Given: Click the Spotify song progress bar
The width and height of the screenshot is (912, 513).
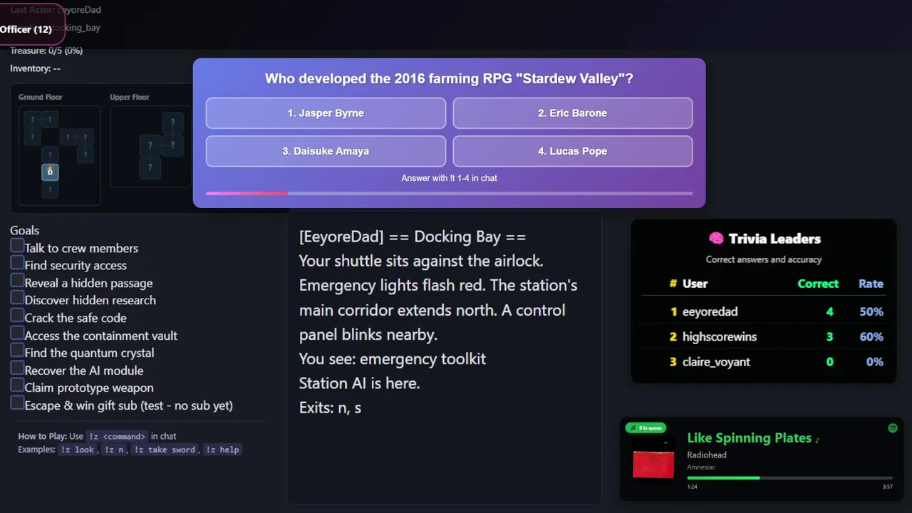Looking at the screenshot, I should click(x=789, y=478).
